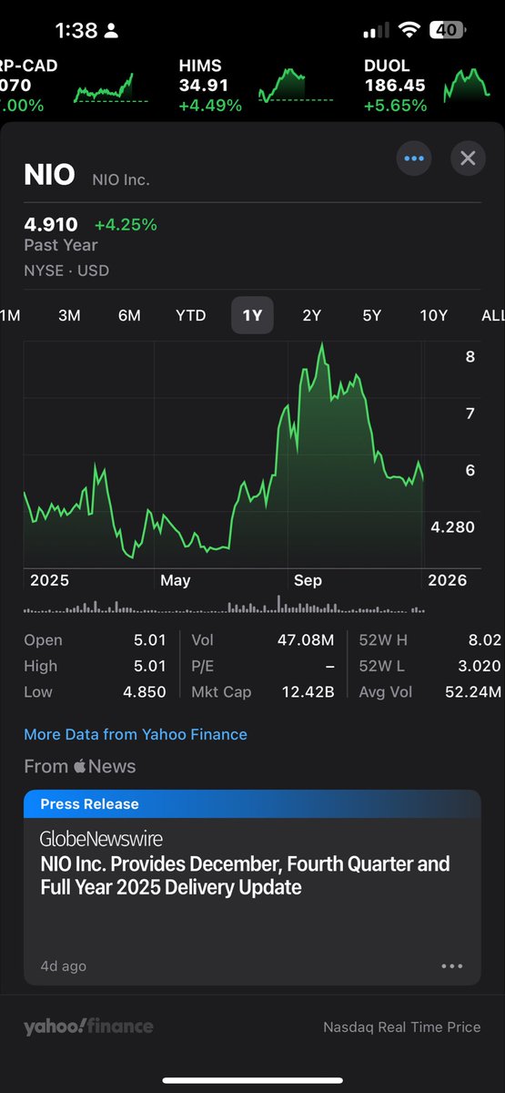Select the 2Y chart range
This screenshot has width=505, height=1093.
(312, 316)
